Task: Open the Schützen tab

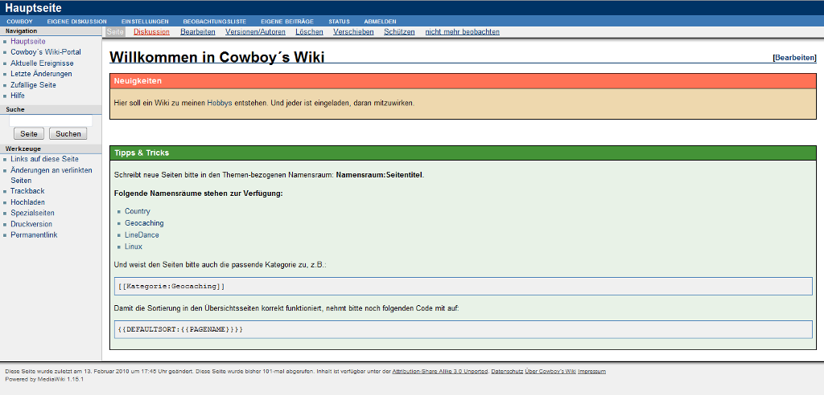Action: 399,32
